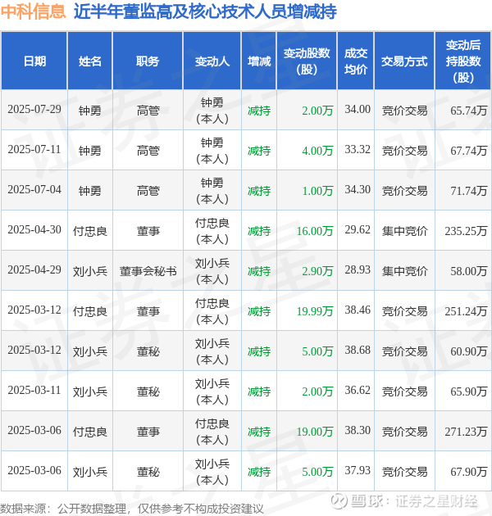Click the 1.00万 share change value
Image resolution: width=492 pixels, height=516 pixels.
click(x=317, y=191)
